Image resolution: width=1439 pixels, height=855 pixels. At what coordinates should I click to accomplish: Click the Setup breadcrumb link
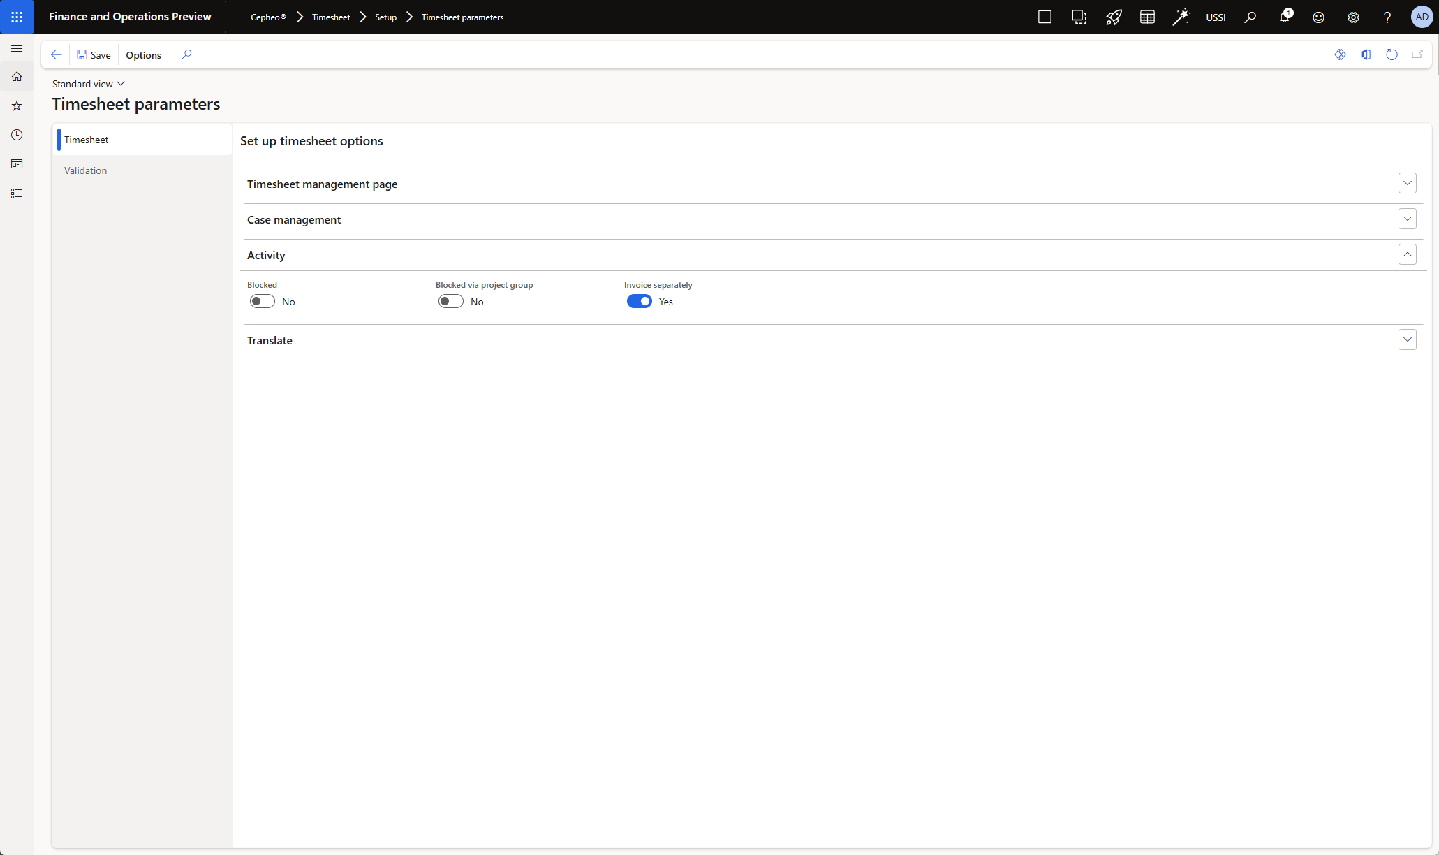pos(385,17)
